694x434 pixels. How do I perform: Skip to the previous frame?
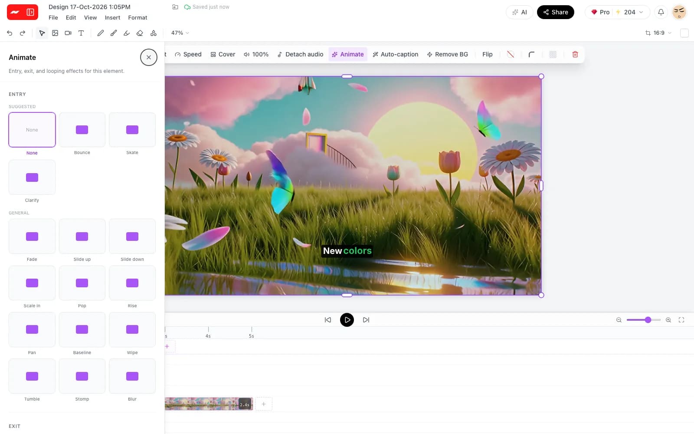328,320
